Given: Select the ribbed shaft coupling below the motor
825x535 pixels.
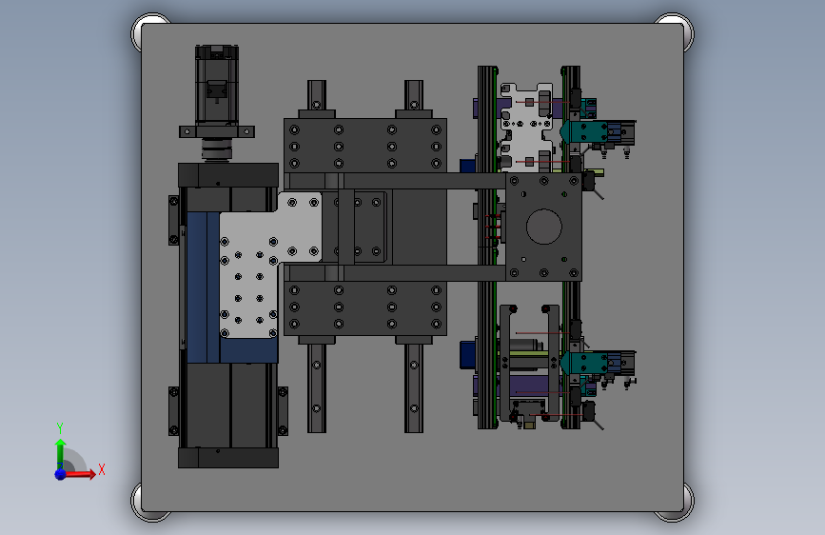Looking at the screenshot, I should [217, 149].
